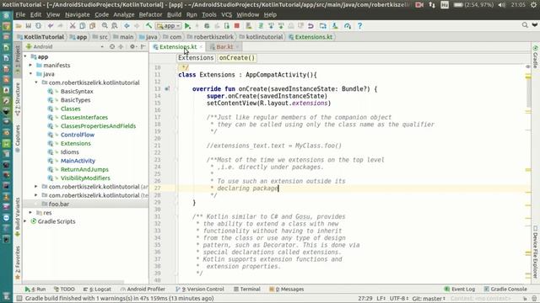Open the Refactor menu
The width and height of the screenshot is (540, 303).
click(150, 15)
